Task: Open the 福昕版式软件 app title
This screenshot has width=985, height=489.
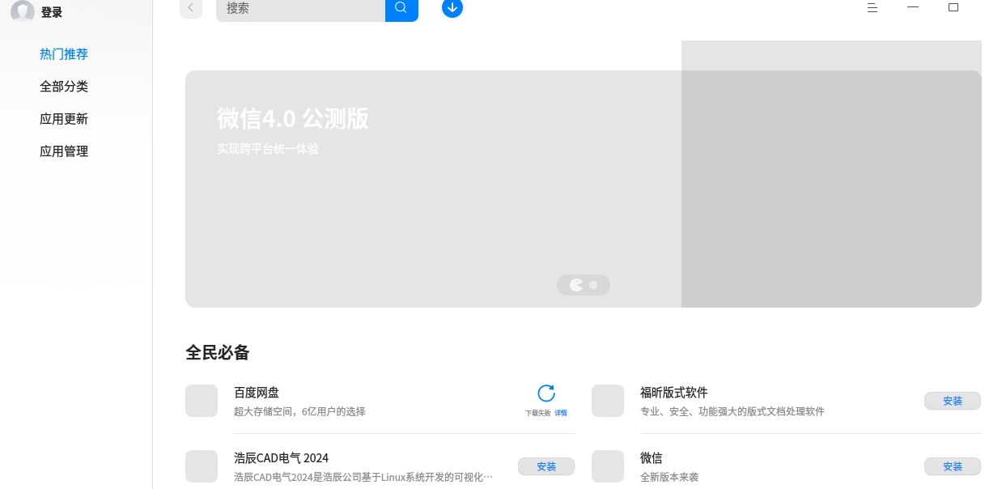Action: [674, 393]
